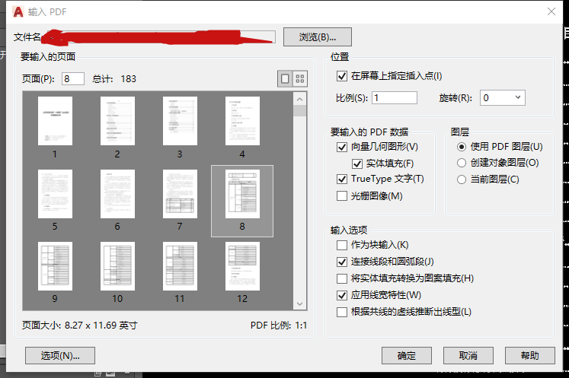Switch to the multi-page thumbnail grid view icon
This screenshot has height=378, width=569.
300,78
